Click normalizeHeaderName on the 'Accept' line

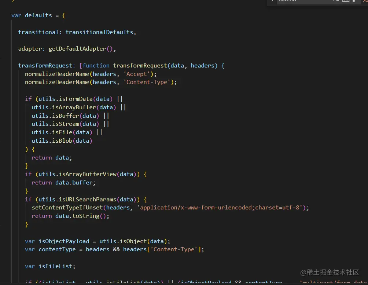tap(57, 74)
